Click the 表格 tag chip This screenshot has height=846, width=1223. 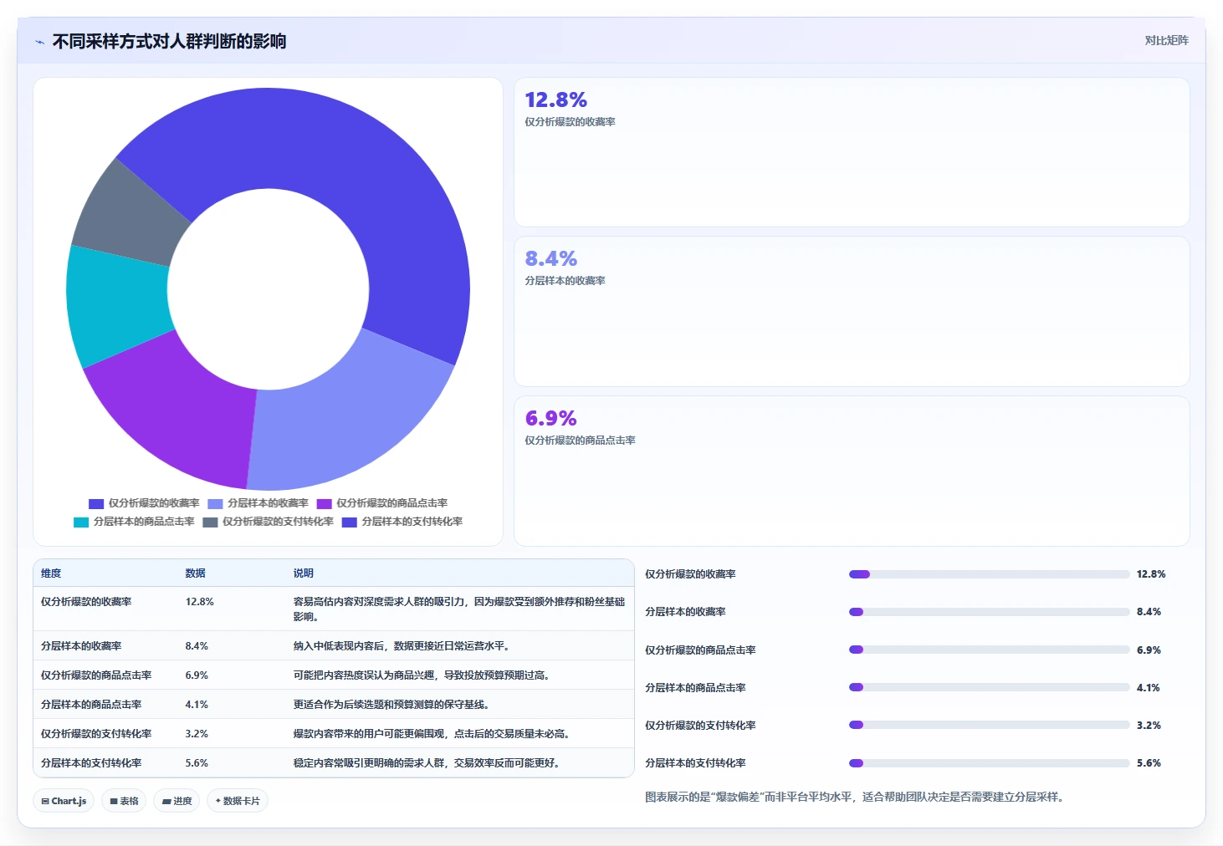(x=124, y=801)
